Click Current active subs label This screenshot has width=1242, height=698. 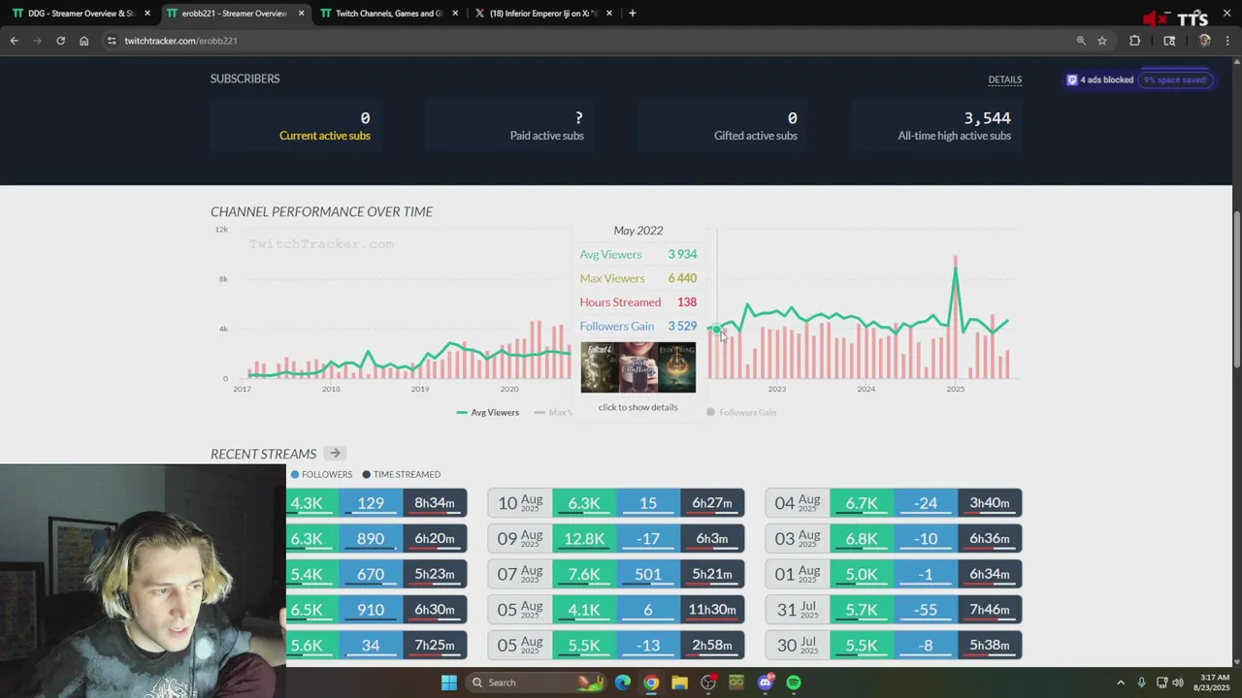[325, 136]
